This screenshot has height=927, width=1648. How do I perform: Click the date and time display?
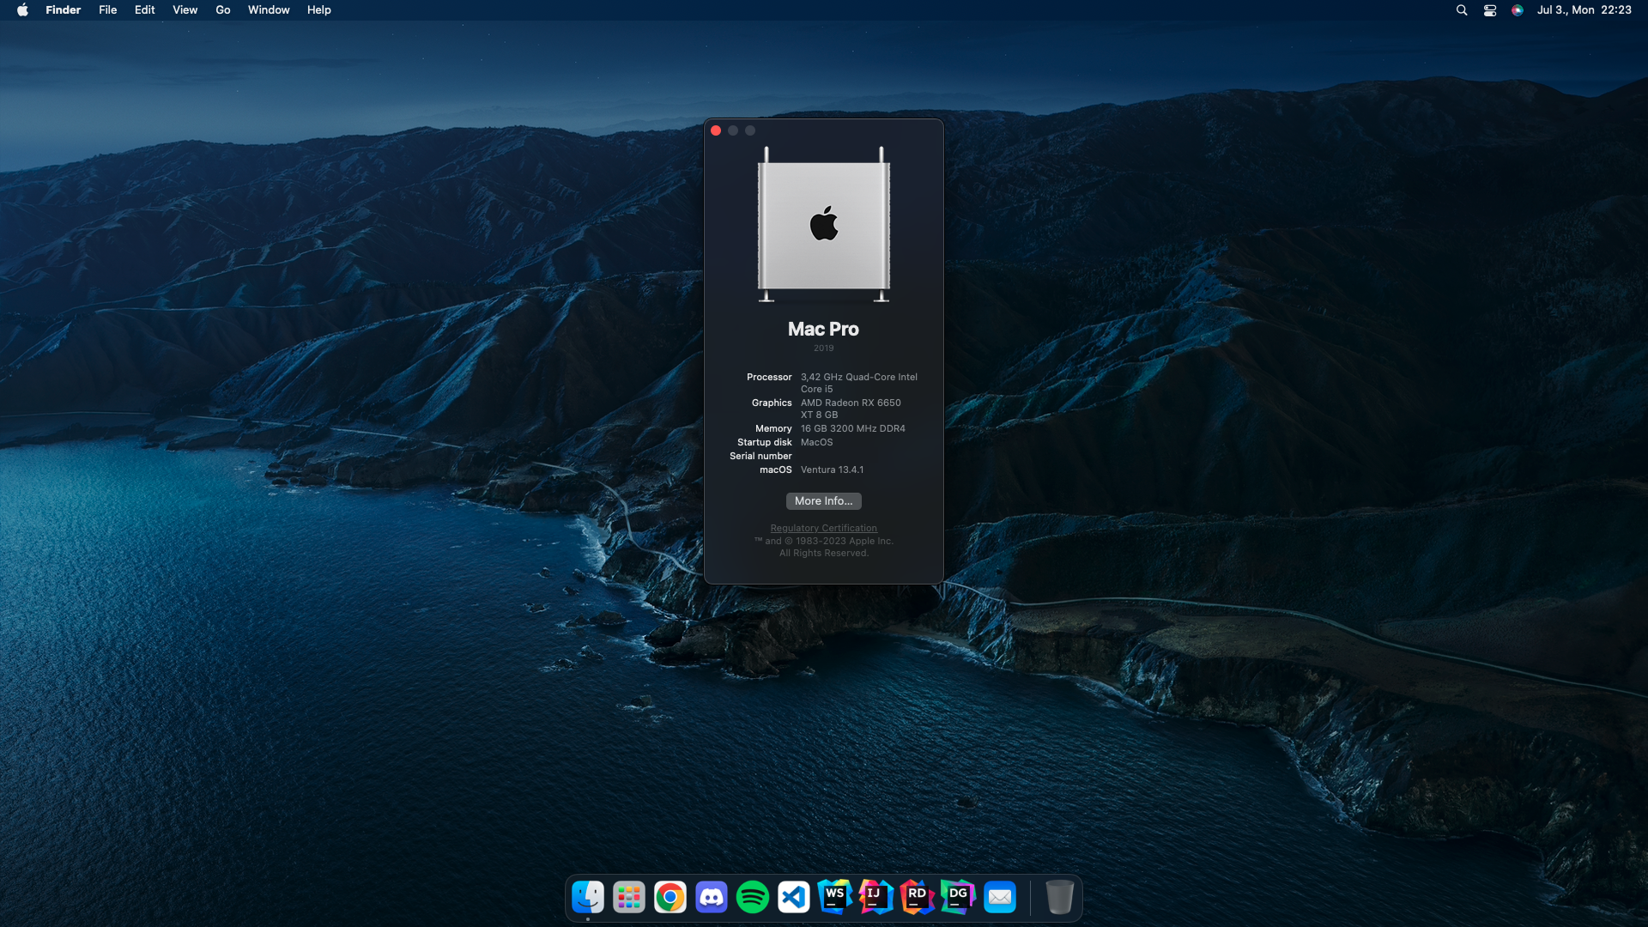(x=1584, y=10)
